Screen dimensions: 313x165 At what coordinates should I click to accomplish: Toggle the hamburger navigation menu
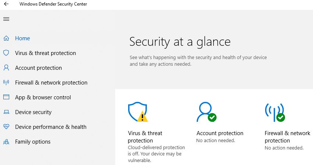pos(6,19)
